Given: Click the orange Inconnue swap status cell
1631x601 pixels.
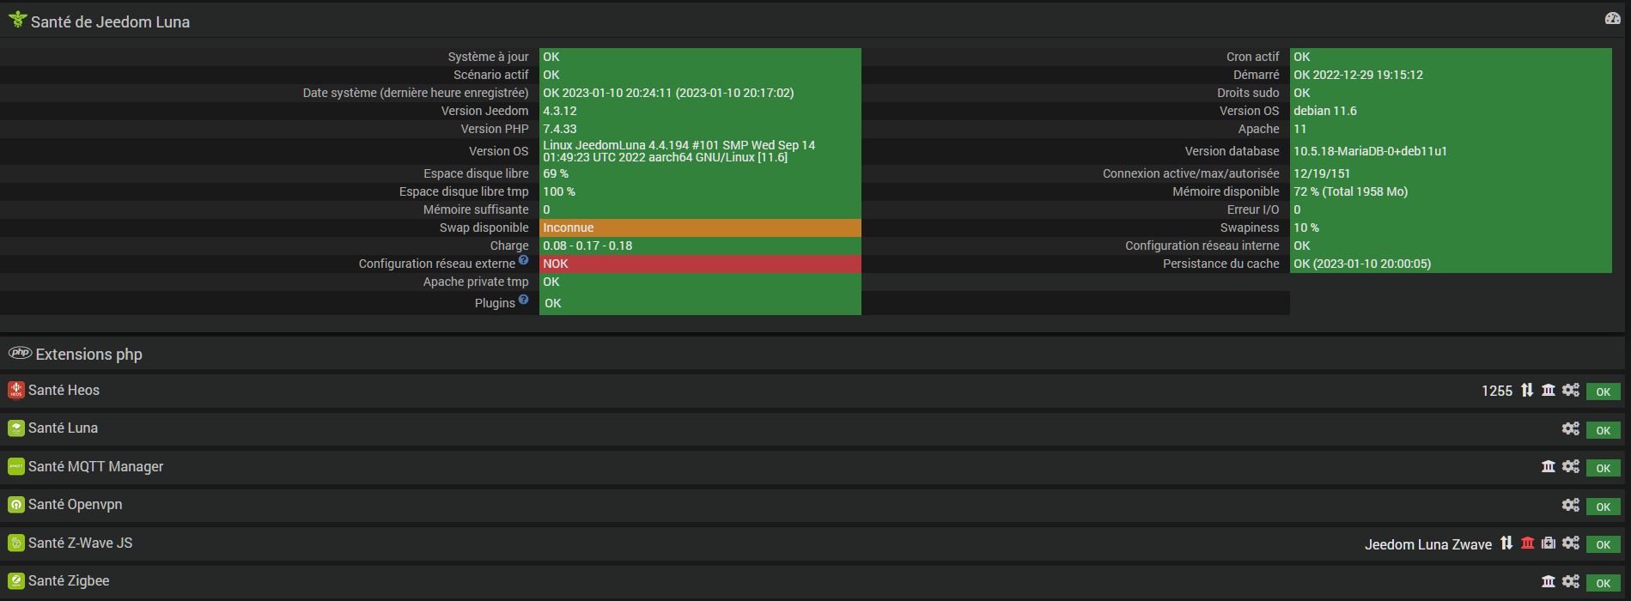Looking at the screenshot, I should (x=700, y=228).
